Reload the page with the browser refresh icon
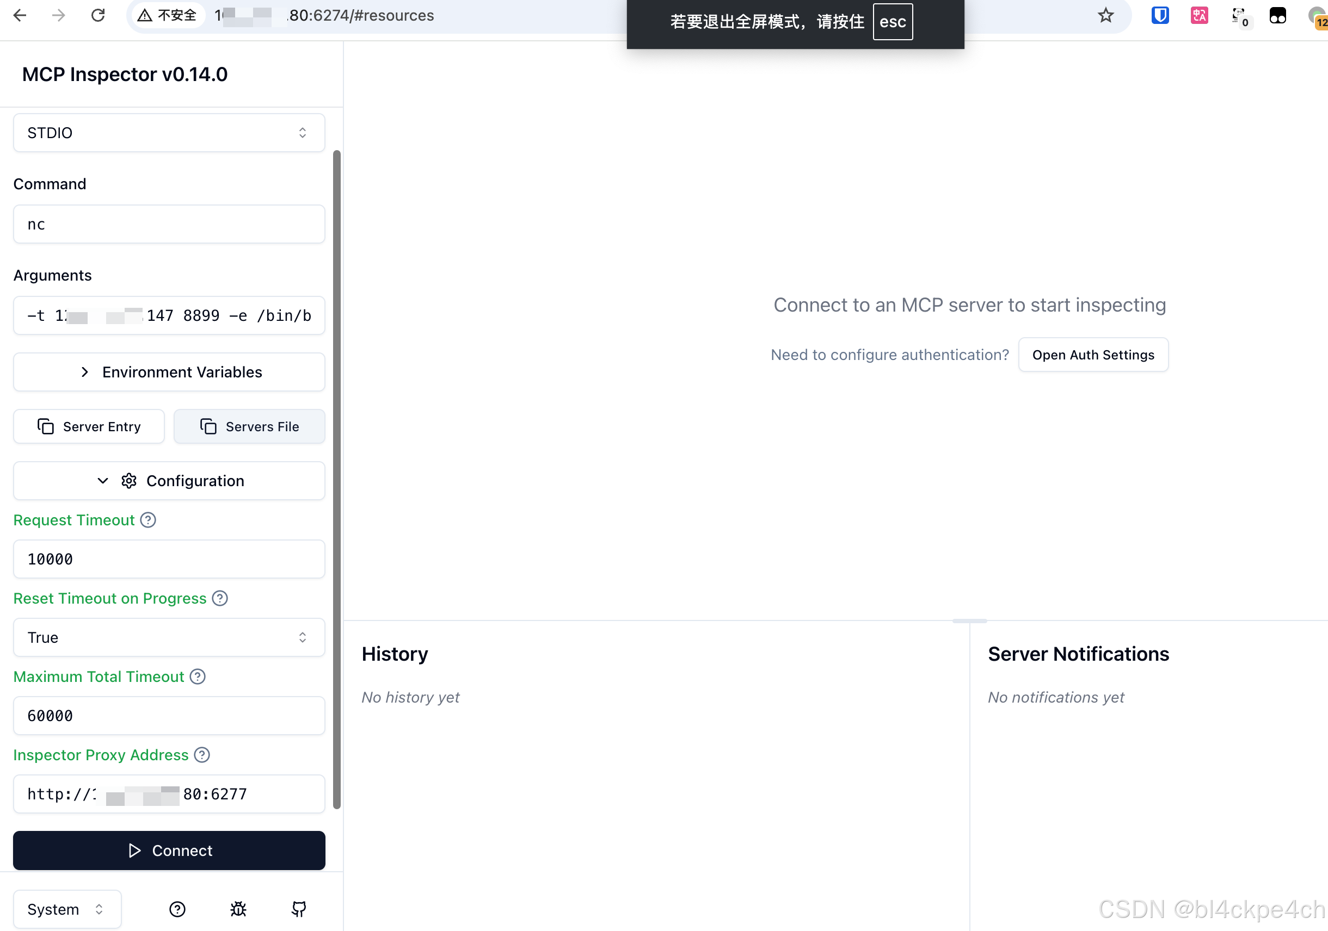 [x=97, y=16]
